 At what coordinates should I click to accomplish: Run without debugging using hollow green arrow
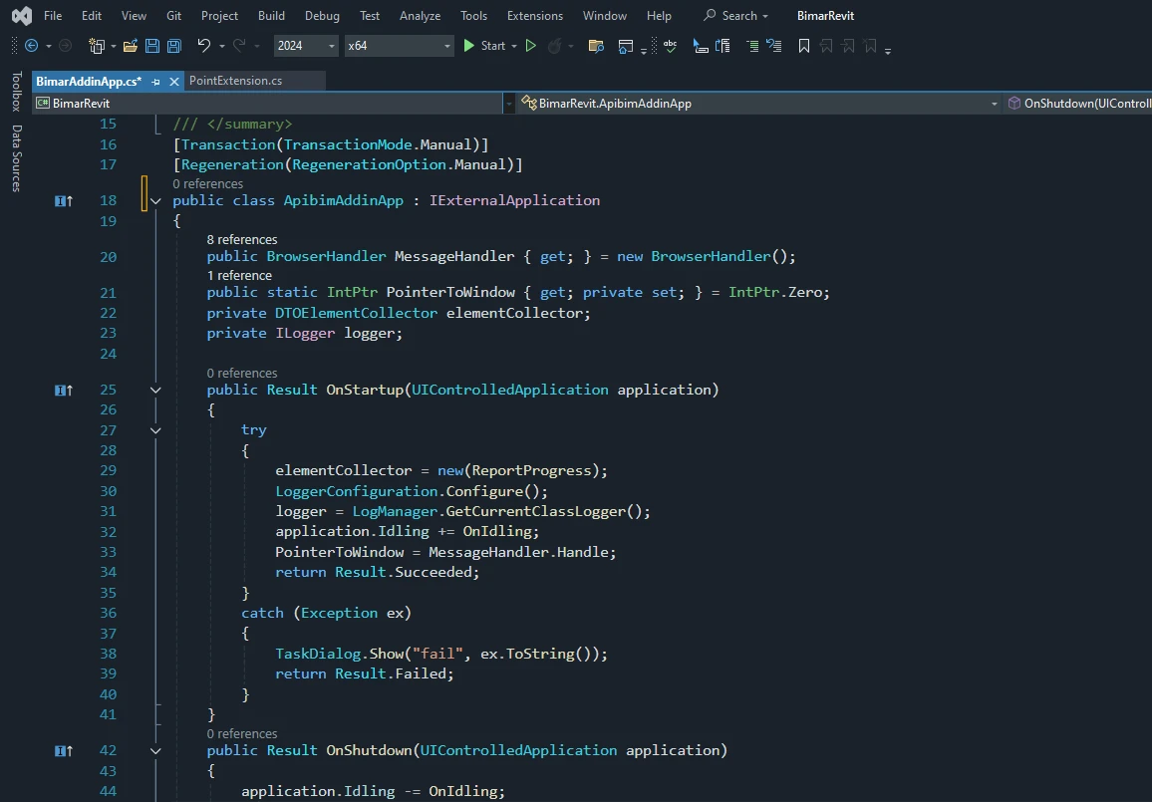[x=531, y=46]
